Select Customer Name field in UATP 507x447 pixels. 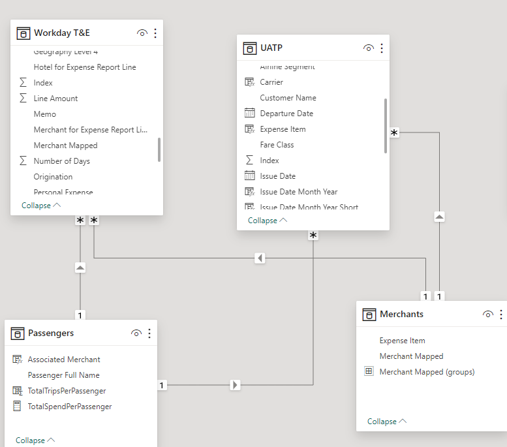point(288,98)
